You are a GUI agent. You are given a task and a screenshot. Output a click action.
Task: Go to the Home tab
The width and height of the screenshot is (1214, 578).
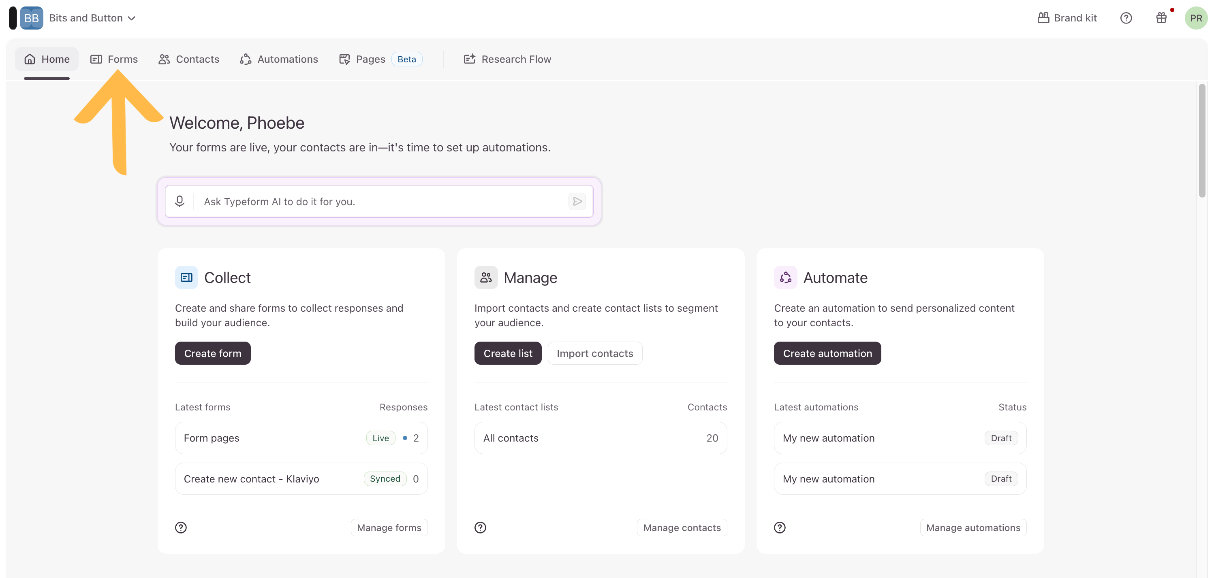tap(47, 59)
